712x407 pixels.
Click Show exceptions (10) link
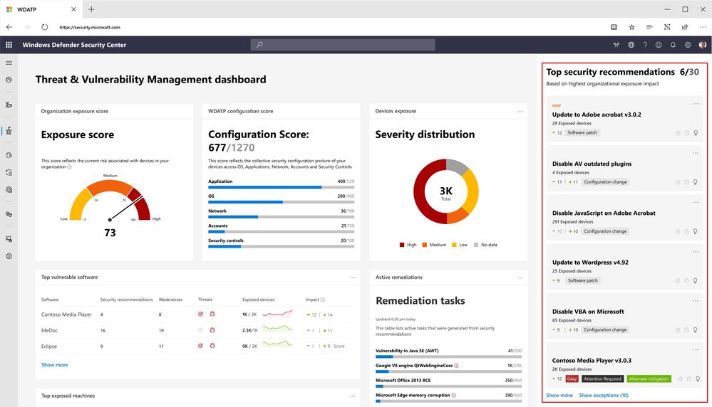click(604, 395)
